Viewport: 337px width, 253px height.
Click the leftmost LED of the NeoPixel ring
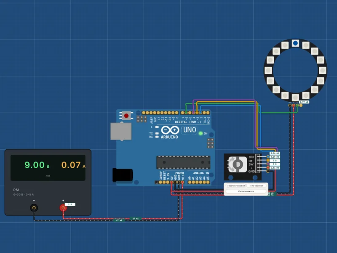click(x=268, y=70)
